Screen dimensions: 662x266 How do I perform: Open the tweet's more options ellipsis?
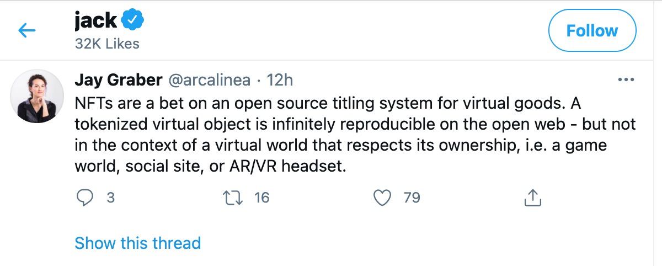(x=626, y=80)
